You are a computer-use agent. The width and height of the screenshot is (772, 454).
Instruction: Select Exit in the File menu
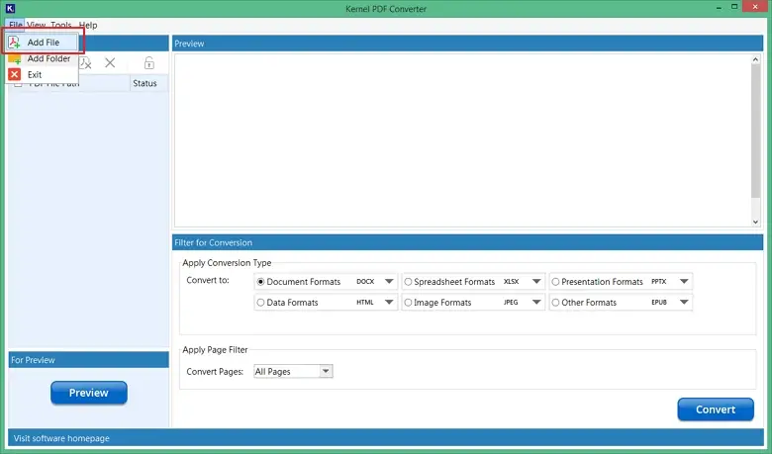[43, 75]
